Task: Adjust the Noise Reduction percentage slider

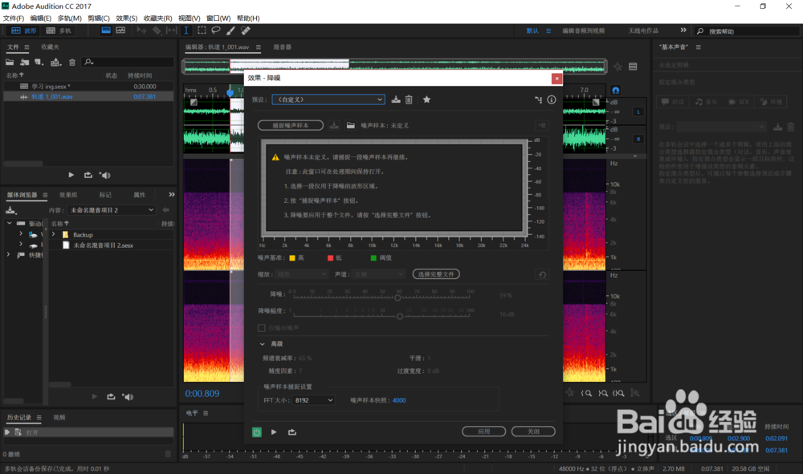Action: coord(397,298)
